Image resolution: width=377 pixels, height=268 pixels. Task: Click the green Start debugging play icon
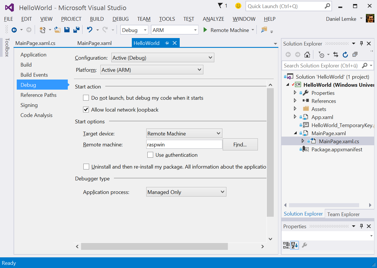205,30
